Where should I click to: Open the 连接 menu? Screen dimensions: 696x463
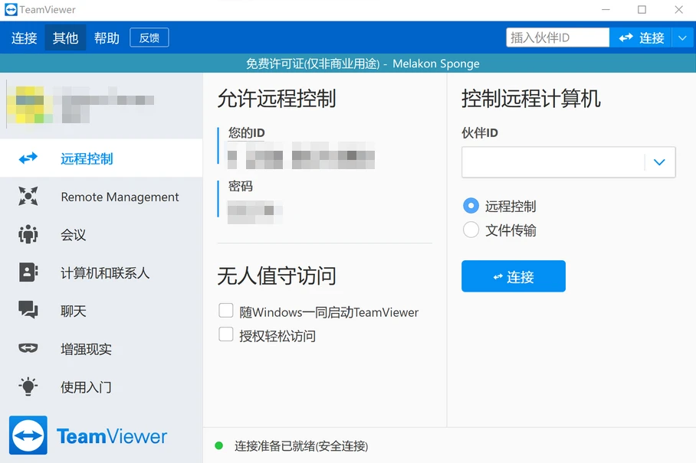coord(24,38)
